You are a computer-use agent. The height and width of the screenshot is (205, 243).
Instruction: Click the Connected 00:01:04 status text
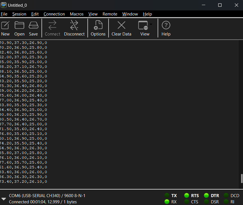43,202
